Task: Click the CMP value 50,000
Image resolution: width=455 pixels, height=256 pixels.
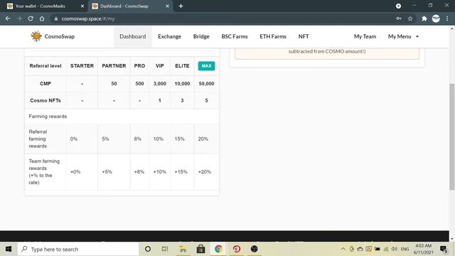Action: pos(206,84)
